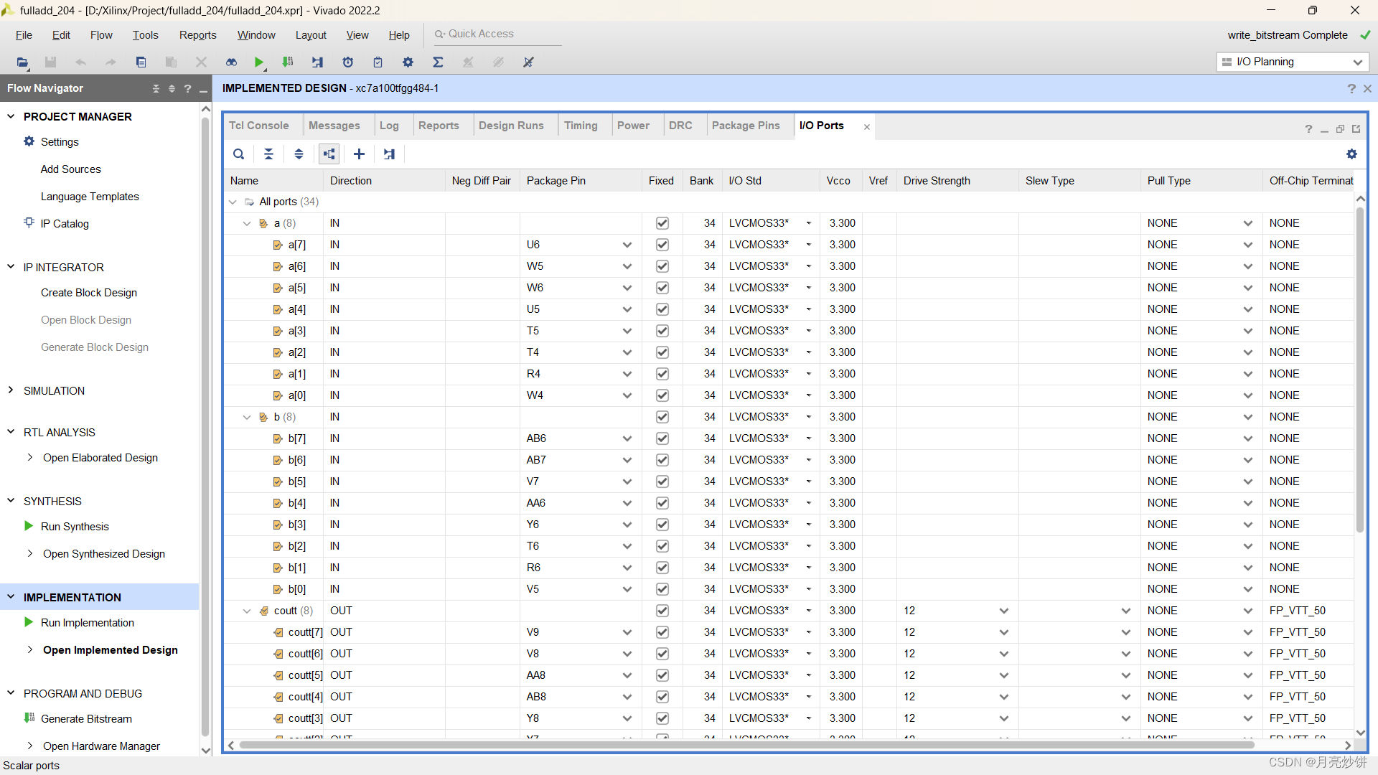Click the Generate Bitstream toolbar icon
The height and width of the screenshot is (775, 1378).
(x=288, y=62)
